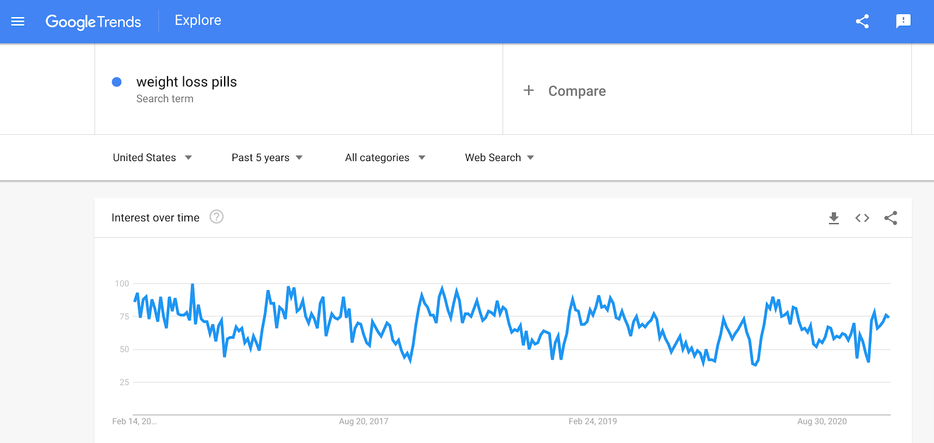Screen dimensions: 934x443
Task: Open the send feedback icon
Action: (904, 21)
